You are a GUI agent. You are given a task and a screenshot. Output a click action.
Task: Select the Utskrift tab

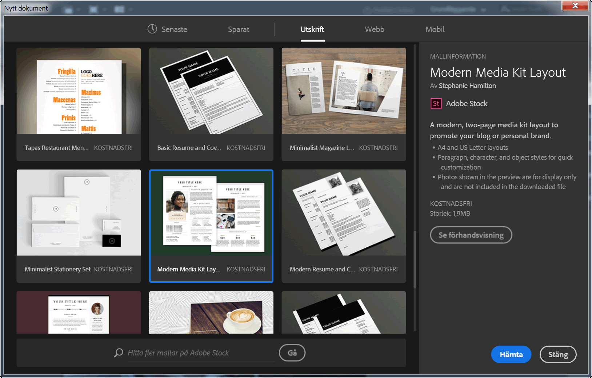coord(312,29)
